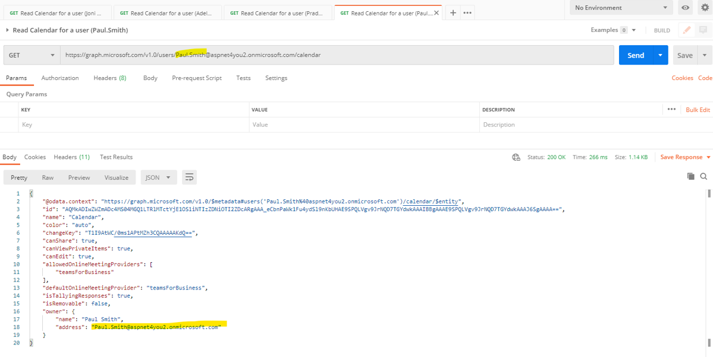This screenshot has width=713, height=357.
Task: Click the edit pencil icon
Action: click(687, 30)
